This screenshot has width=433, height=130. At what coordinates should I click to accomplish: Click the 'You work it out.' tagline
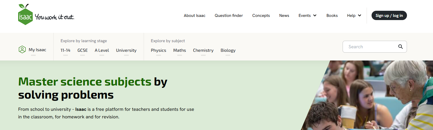click(x=54, y=17)
